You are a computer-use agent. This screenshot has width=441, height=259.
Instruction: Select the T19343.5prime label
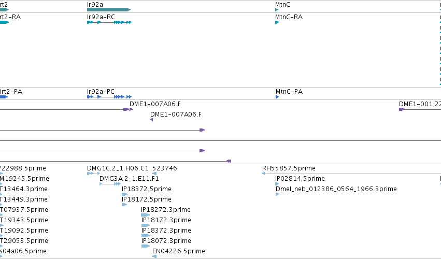pos(24,220)
